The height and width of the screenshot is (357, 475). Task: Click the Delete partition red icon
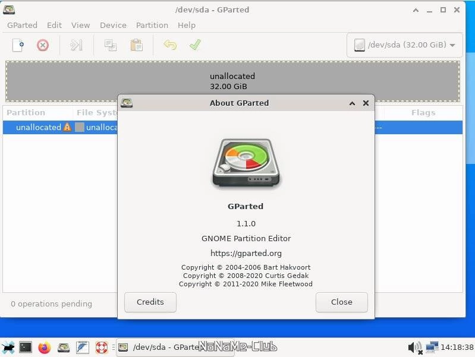(x=43, y=45)
